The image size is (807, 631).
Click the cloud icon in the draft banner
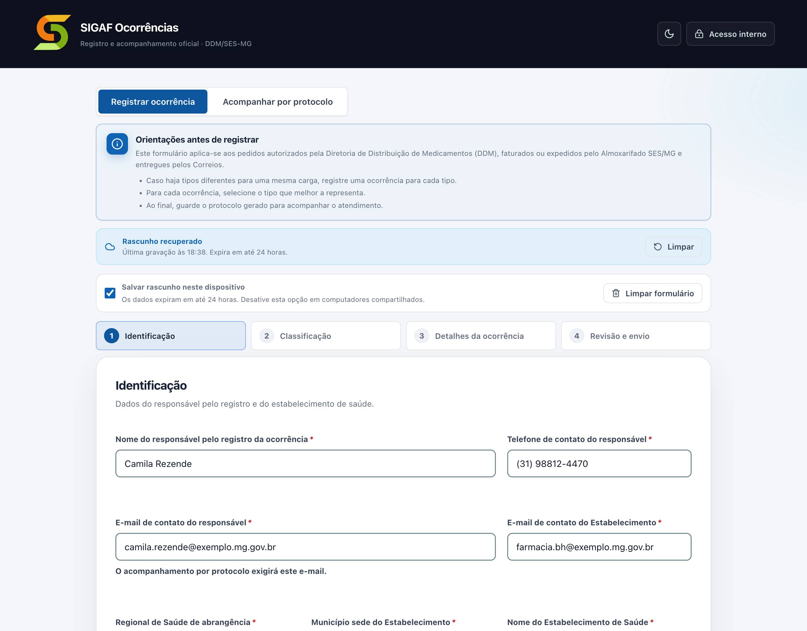coord(110,247)
